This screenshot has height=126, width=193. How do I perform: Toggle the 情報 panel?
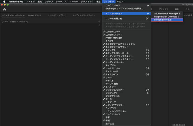[x=126, y=120]
